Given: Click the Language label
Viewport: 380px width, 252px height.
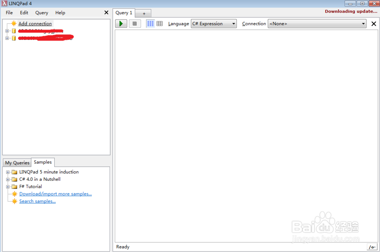Looking at the screenshot, I should tap(179, 24).
